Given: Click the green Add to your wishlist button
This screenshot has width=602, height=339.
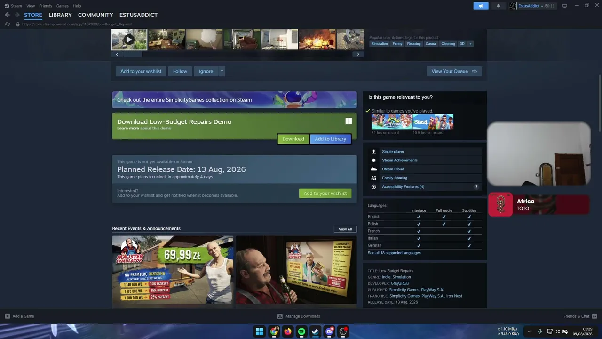Looking at the screenshot, I should pos(325,194).
